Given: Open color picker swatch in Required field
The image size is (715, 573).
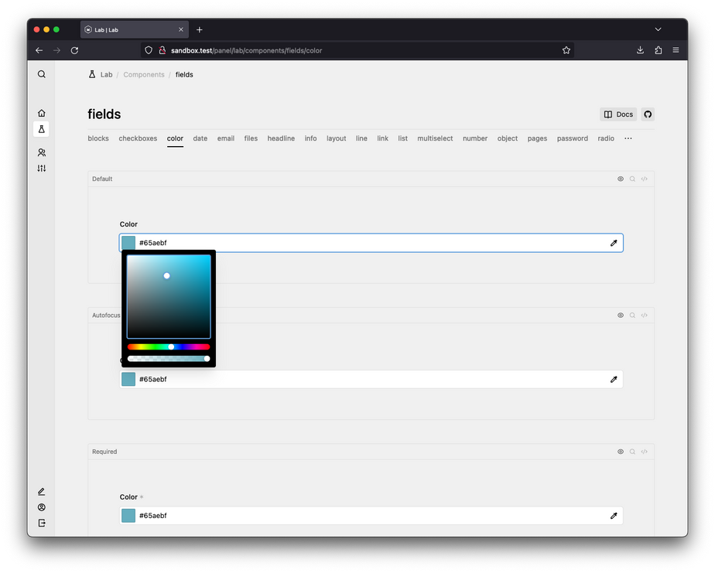Looking at the screenshot, I should point(128,516).
